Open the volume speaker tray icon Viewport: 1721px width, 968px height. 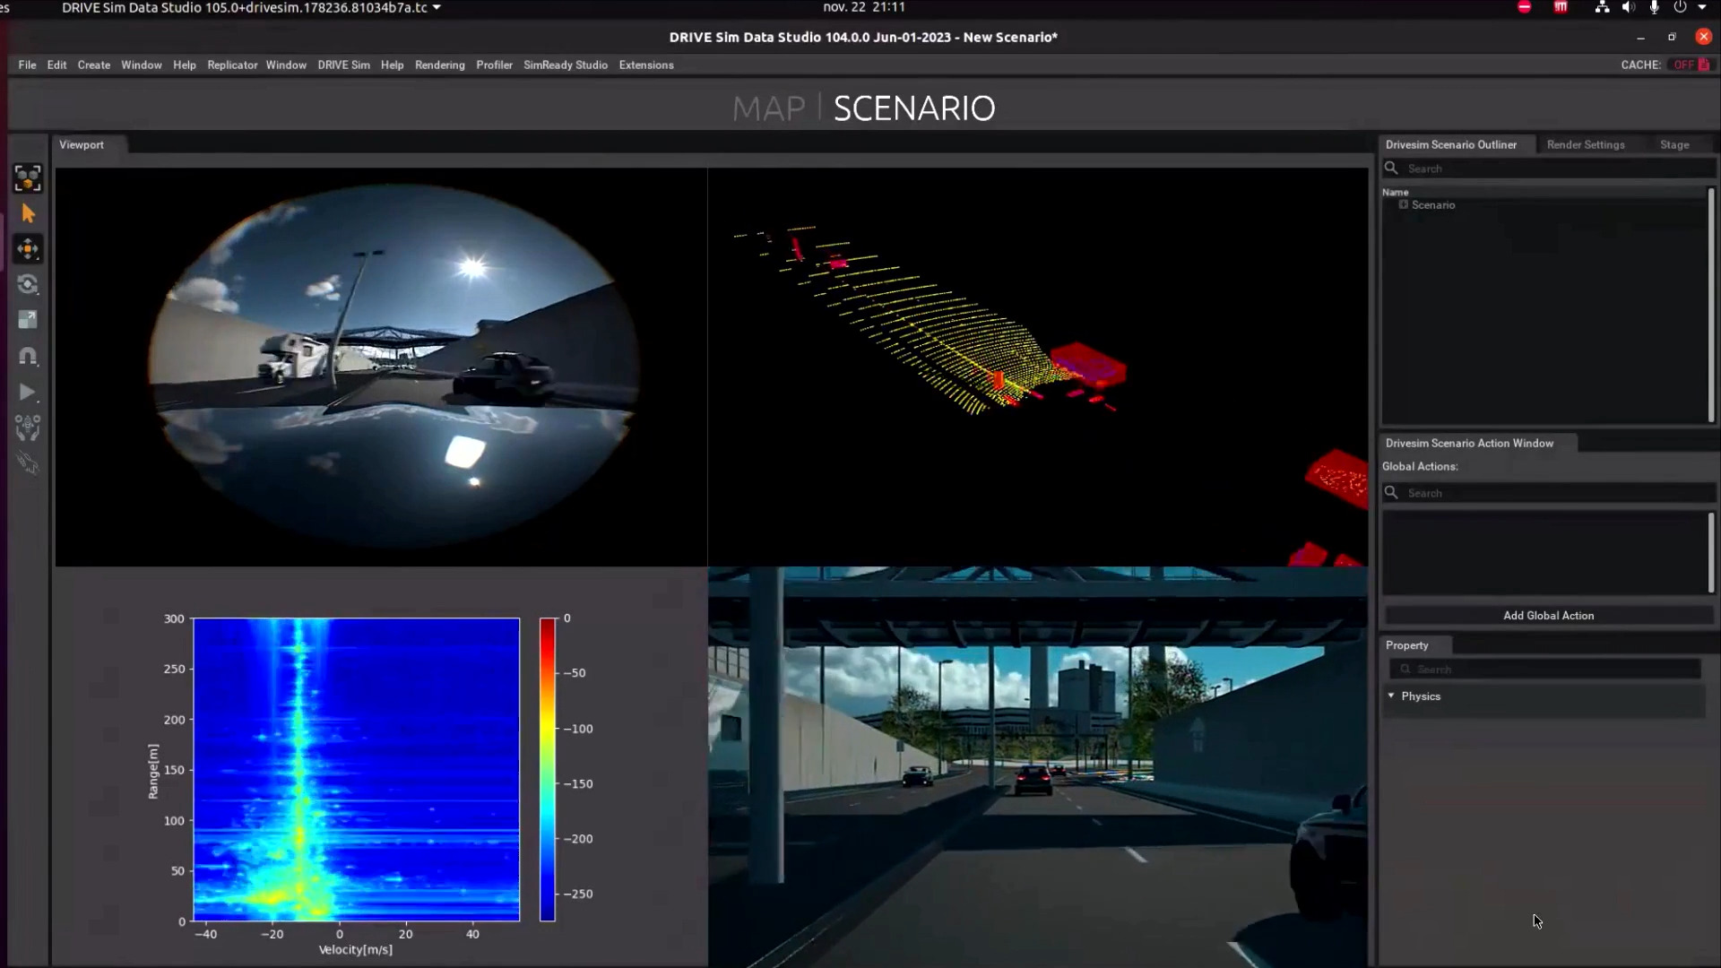click(x=1628, y=7)
